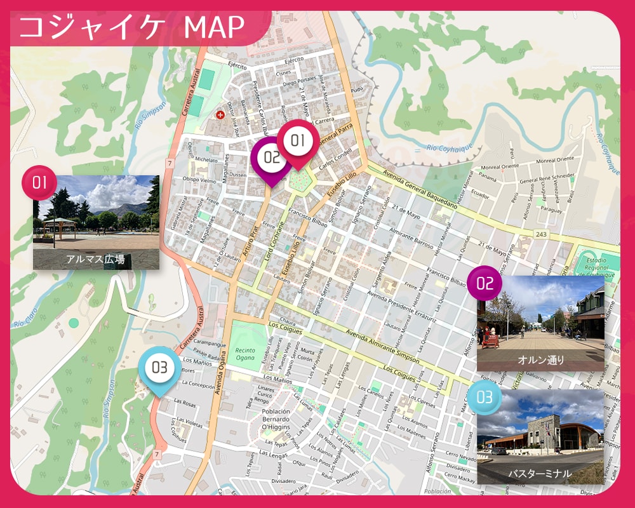635x508 pixels.
Task: Click the blue 03 map pin
Action: (159, 367)
